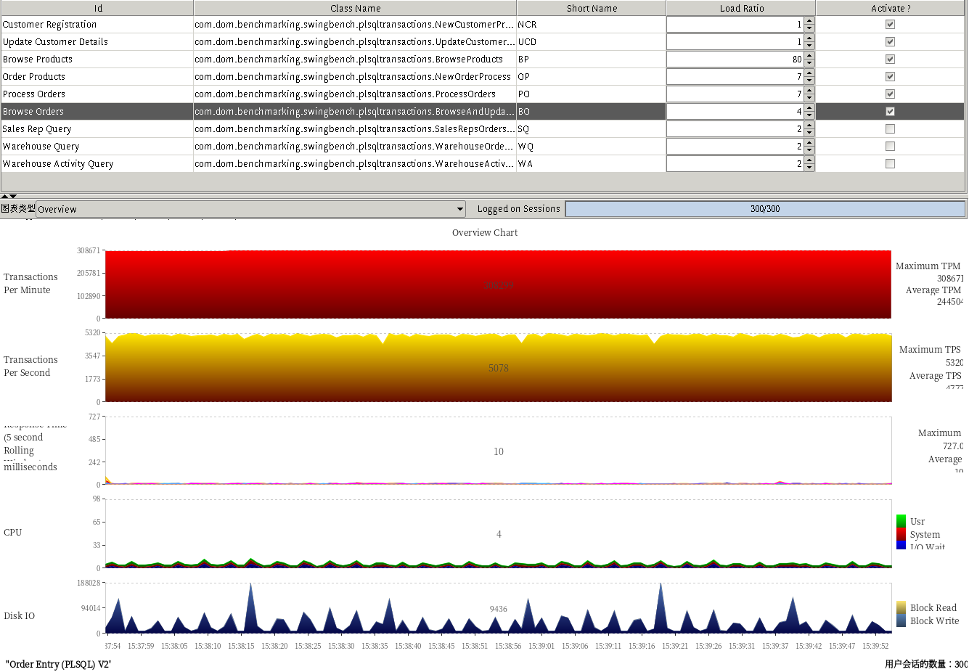969x672 pixels.
Task: Disable the Order Products transaction checkbox
Action: 890,76
